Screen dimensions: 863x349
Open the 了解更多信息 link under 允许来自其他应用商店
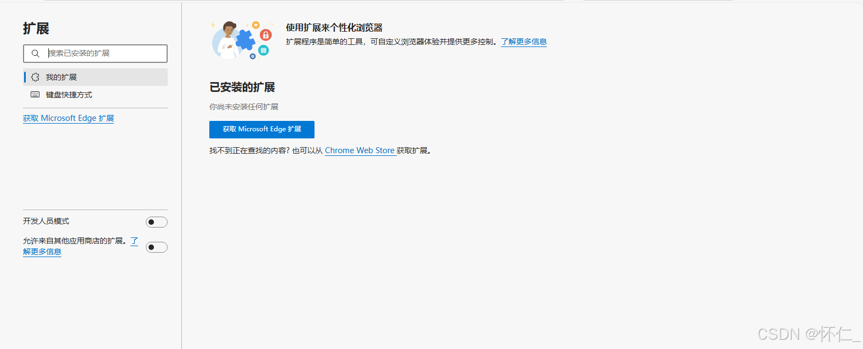(42, 252)
